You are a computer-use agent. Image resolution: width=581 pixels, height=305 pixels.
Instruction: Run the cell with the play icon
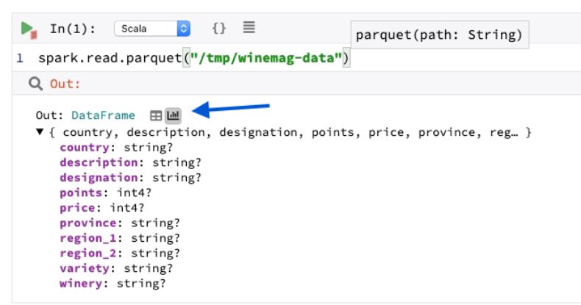28,29
